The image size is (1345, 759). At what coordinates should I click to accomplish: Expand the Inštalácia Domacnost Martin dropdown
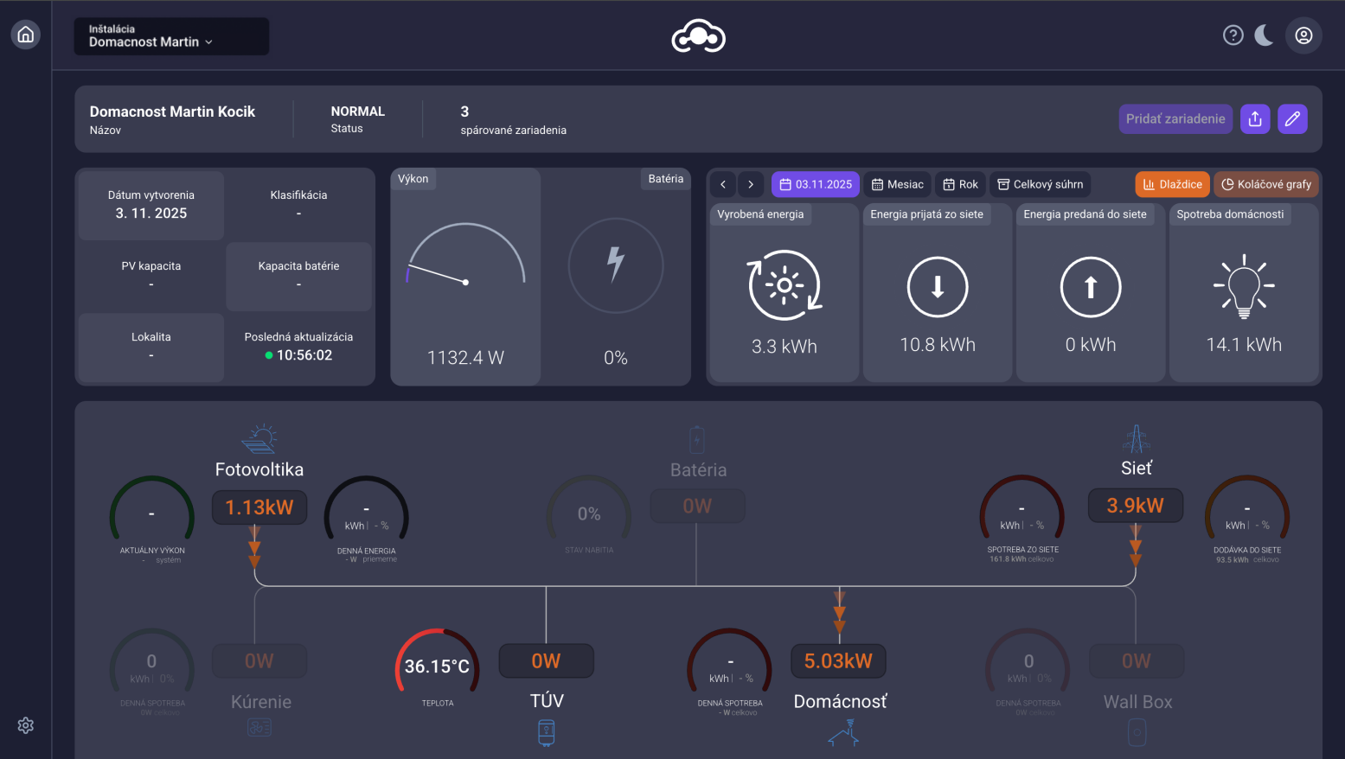171,36
